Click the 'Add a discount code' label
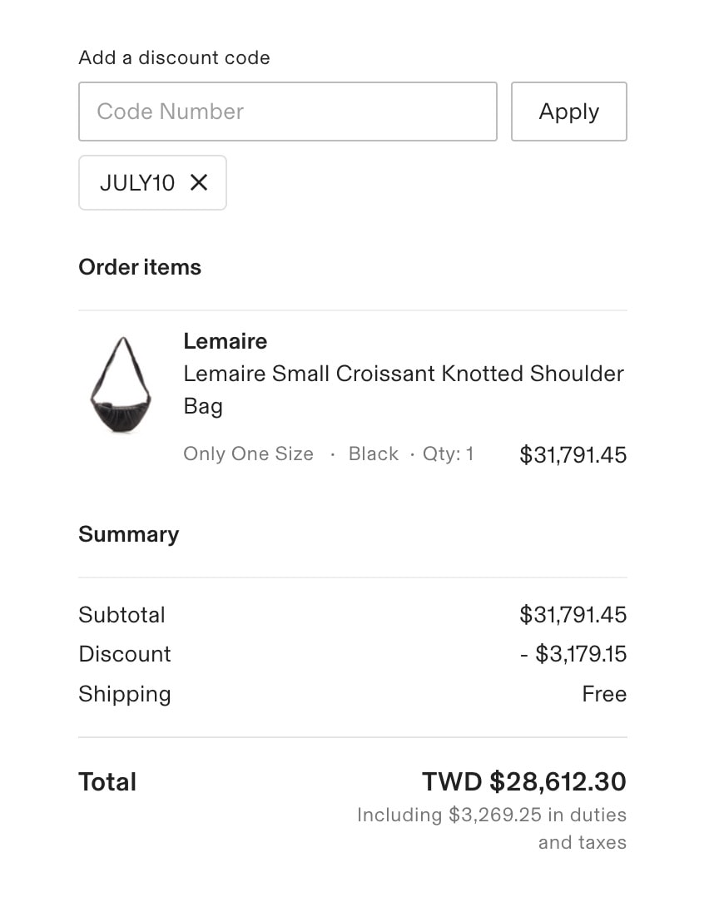Screen dimensions: 719x912 pyautogui.click(x=175, y=57)
